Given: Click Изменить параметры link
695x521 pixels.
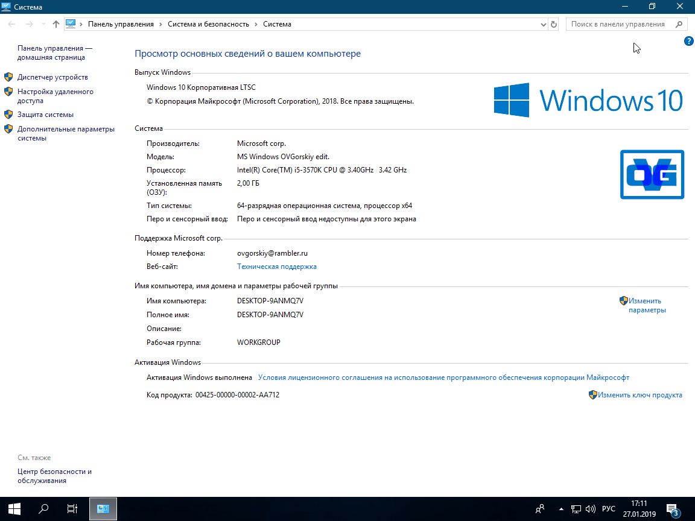Looking at the screenshot, I should pyautogui.click(x=647, y=305).
